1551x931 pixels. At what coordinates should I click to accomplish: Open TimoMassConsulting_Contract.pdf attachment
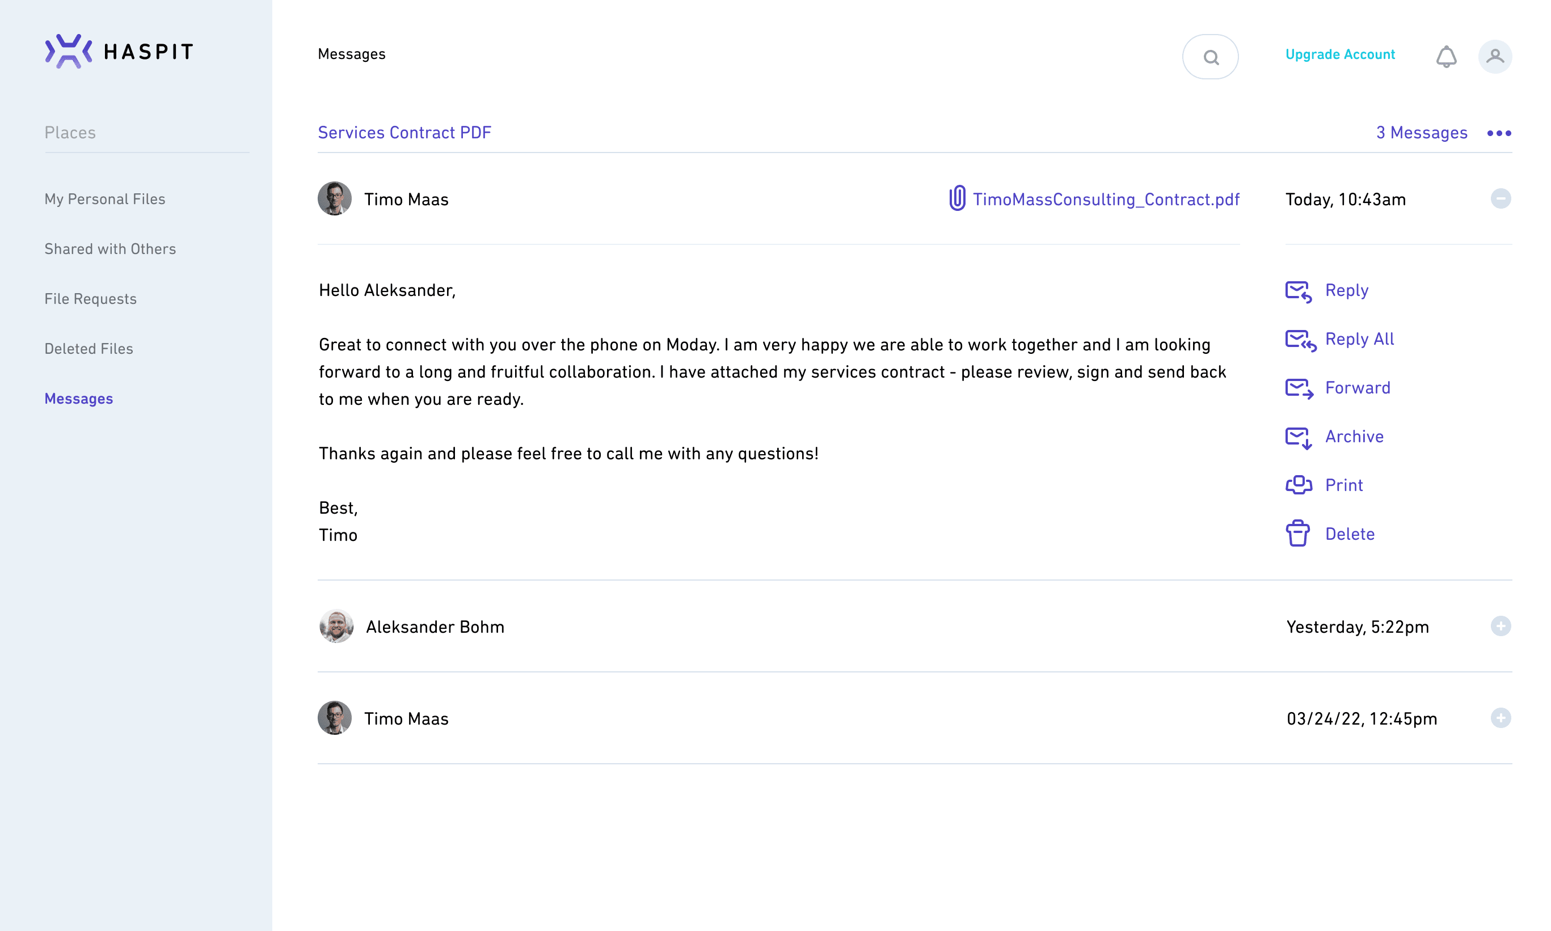1105,200
